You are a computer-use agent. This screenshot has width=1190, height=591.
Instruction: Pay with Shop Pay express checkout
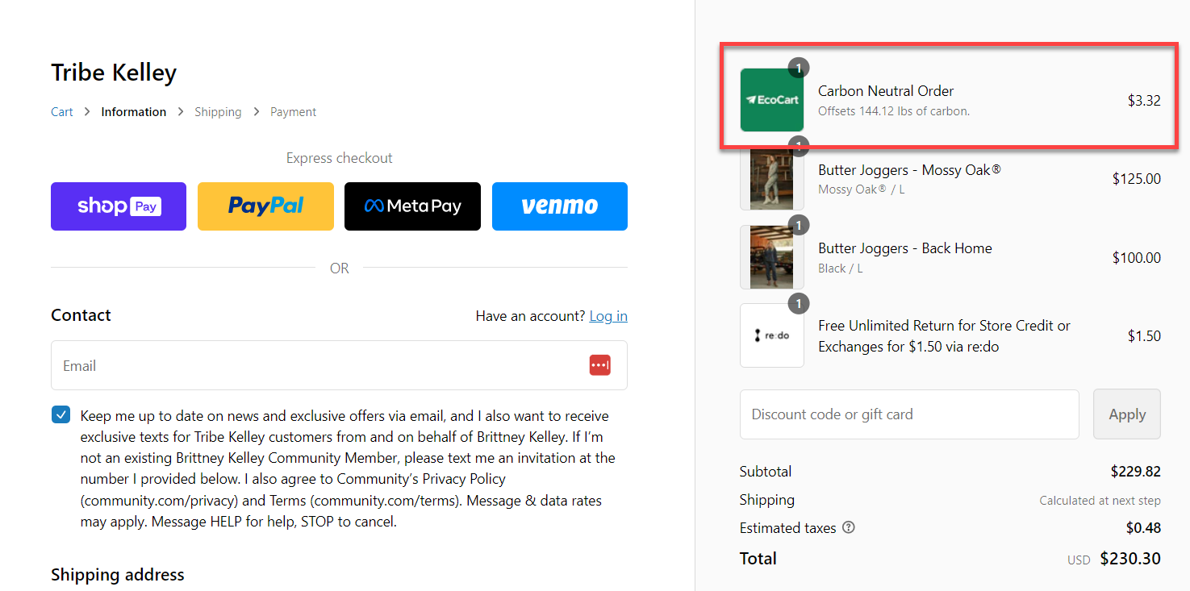point(119,206)
